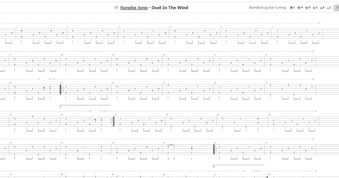Screen dimensions: 339x178
Task: Jump to measure number 38
Action: [61, 175]
